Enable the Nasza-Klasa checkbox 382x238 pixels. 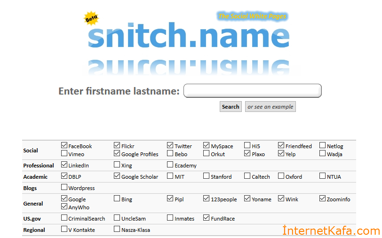[x=117, y=229]
